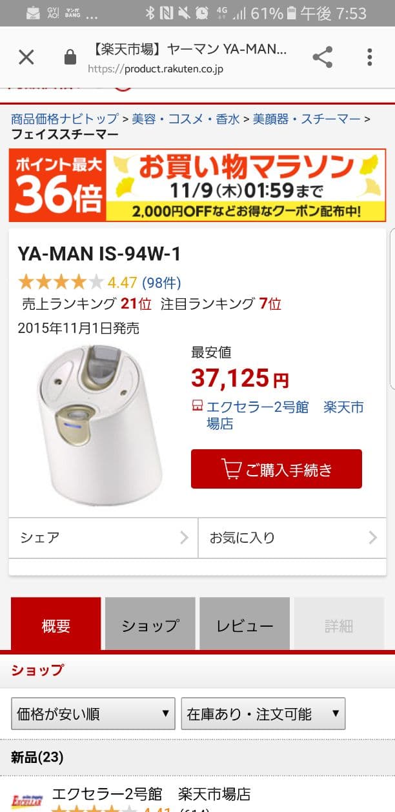Open the 美容・コスメ・香水 breadcrumb link

[x=186, y=119]
